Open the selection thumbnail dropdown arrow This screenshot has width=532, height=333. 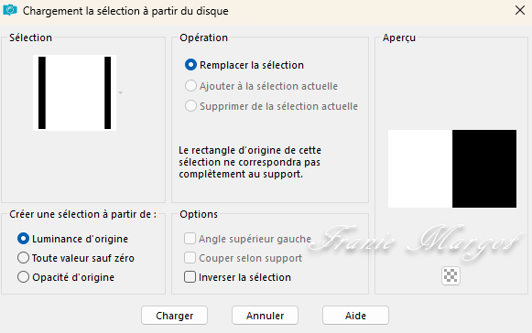click(120, 92)
